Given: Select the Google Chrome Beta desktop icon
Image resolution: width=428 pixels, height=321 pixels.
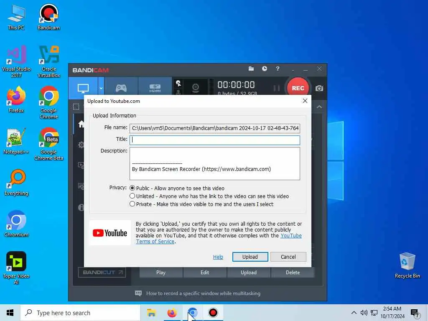Looking at the screenshot, I should pyautogui.click(x=48, y=144).
